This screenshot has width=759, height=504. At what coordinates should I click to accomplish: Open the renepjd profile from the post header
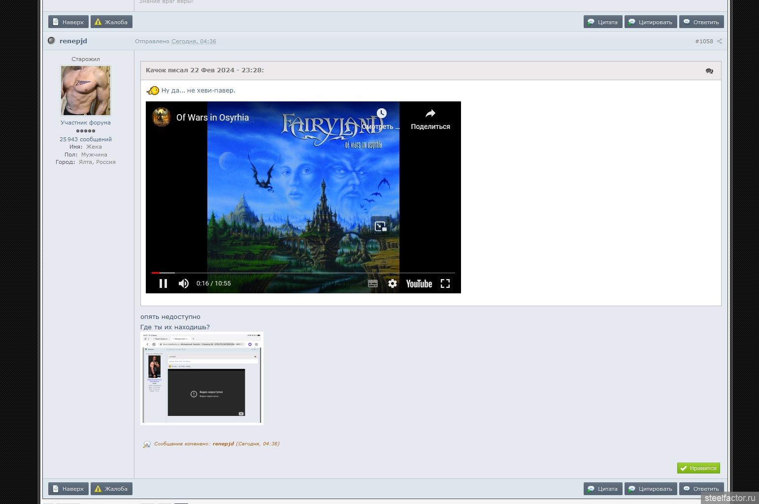click(x=73, y=41)
